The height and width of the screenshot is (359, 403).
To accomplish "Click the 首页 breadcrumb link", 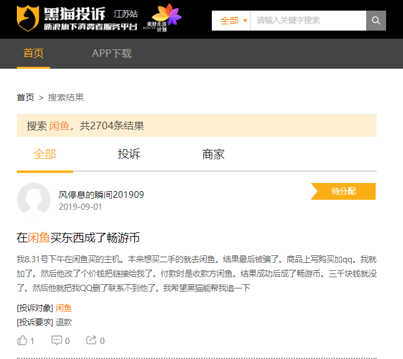I will 26,97.
